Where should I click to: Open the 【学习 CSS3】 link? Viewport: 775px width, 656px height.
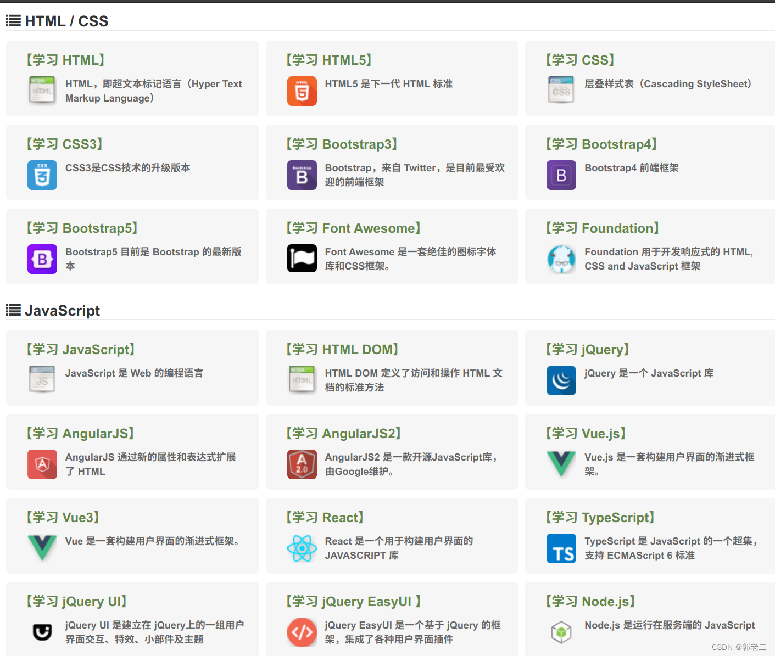[x=64, y=144]
